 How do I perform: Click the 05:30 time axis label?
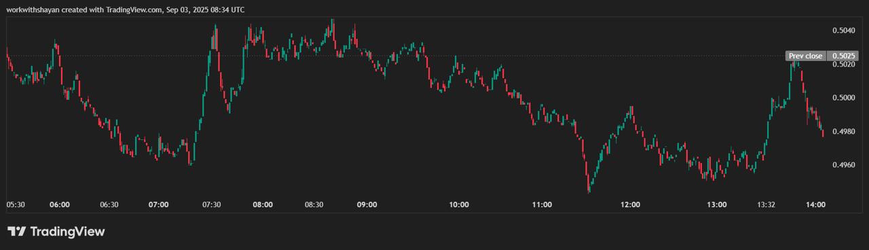point(16,204)
